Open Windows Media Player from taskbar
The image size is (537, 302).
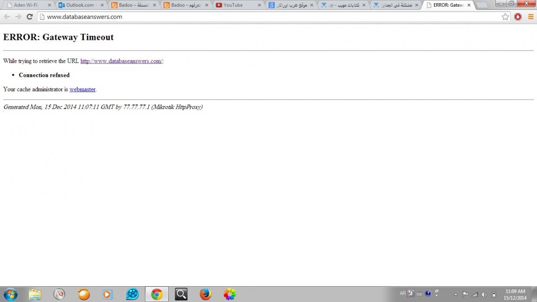tap(107, 294)
